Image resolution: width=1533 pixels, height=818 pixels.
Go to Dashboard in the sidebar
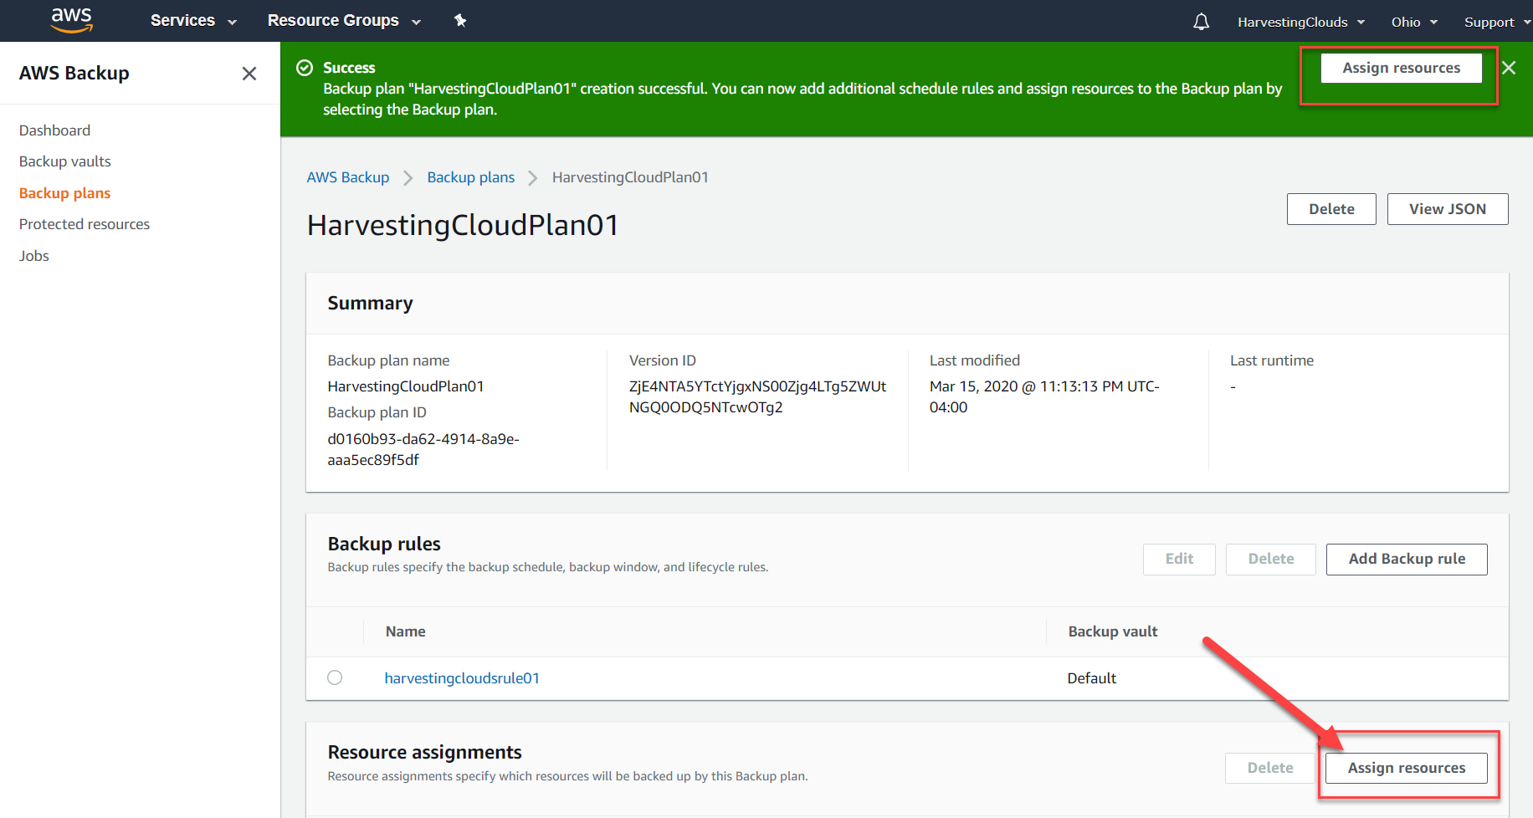[54, 130]
